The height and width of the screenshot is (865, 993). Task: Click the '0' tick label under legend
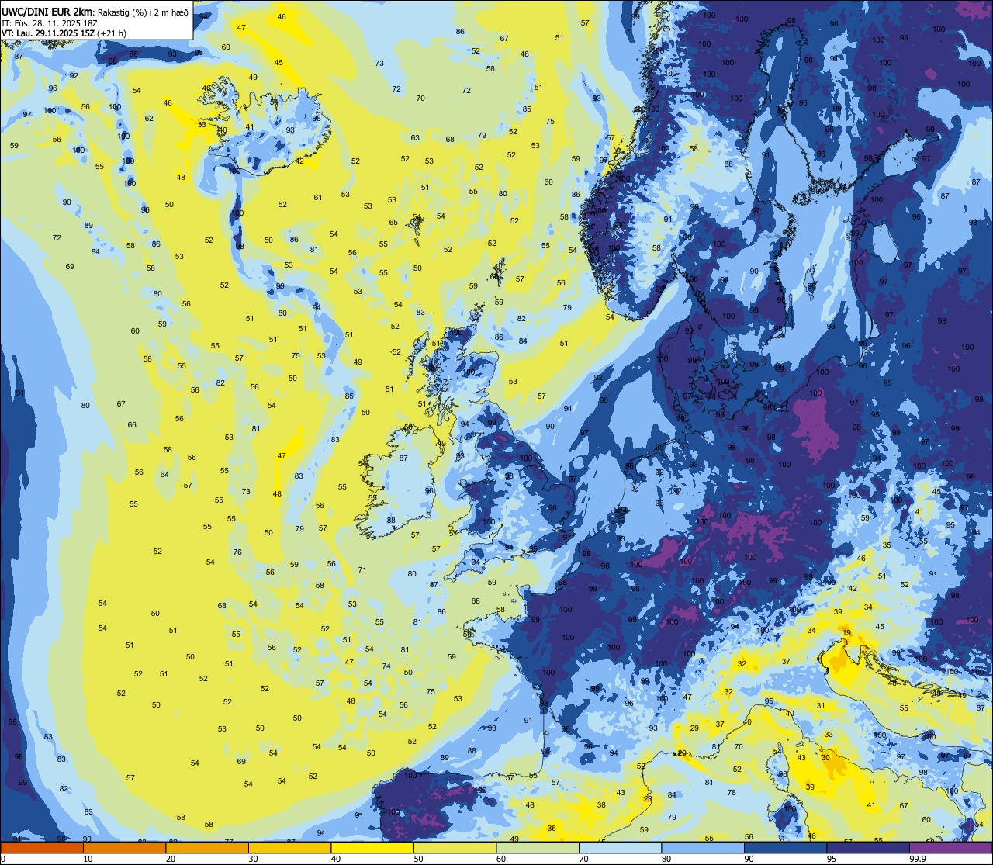[x=3, y=859]
